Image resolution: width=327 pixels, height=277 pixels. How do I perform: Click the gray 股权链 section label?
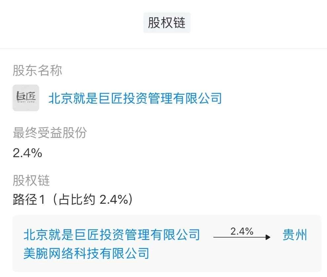point(31,181)
